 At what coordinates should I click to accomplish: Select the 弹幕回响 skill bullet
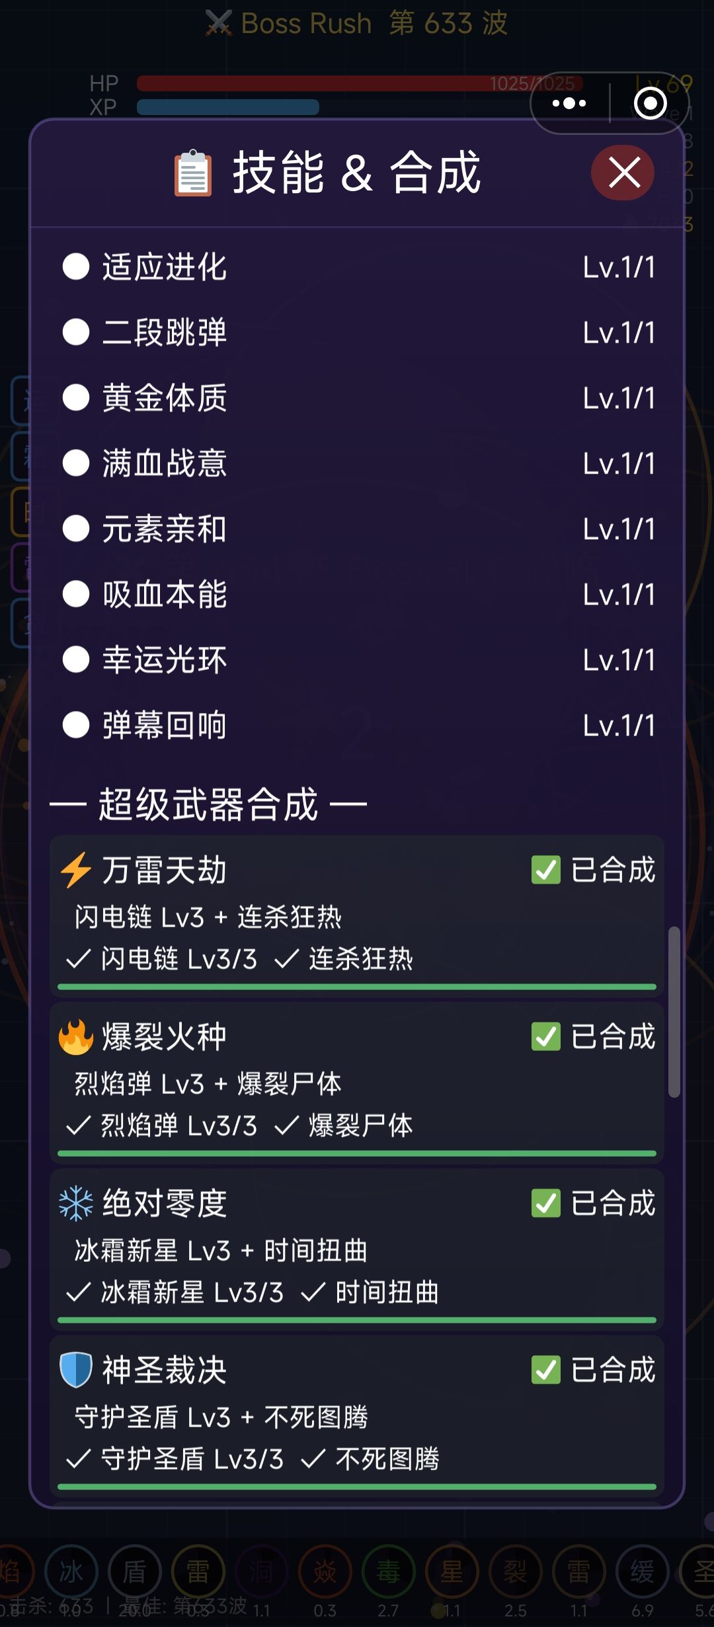pyautogui.click(x=76, y=725)
